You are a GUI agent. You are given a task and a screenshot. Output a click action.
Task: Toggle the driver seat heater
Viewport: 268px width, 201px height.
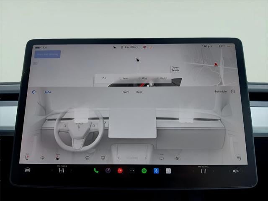(x=28, y=158)
